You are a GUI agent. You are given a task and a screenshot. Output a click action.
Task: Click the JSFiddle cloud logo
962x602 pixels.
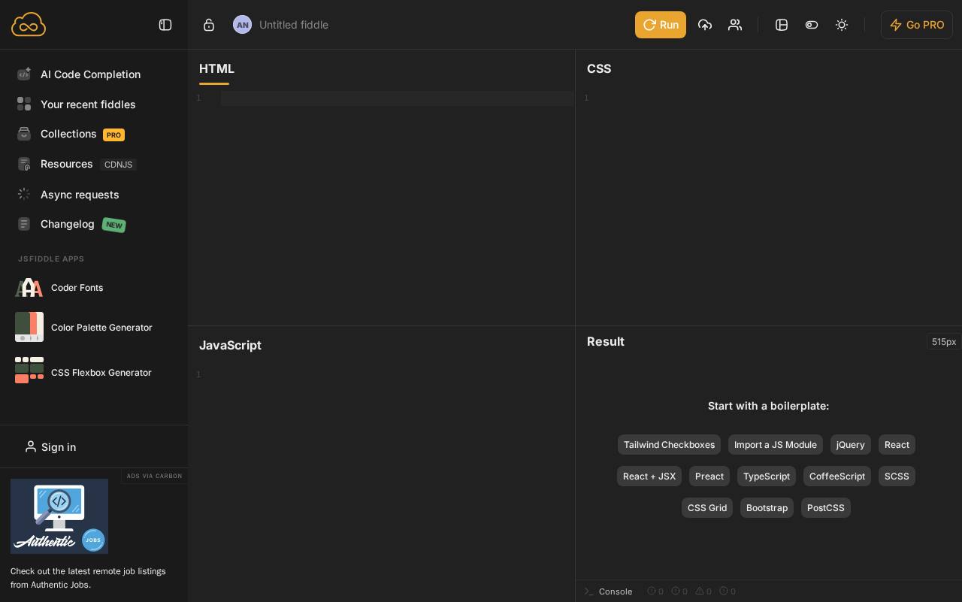tap(29, 25)
